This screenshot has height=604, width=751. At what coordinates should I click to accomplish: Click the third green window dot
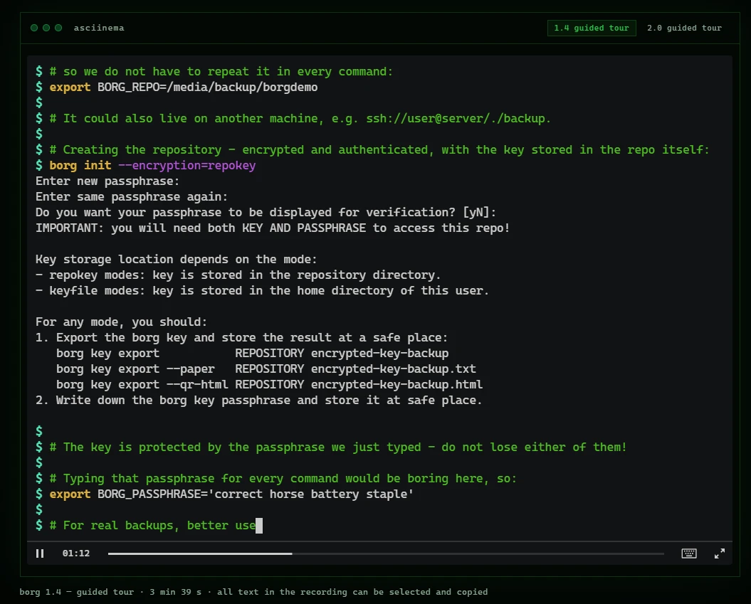coord(58,28)
